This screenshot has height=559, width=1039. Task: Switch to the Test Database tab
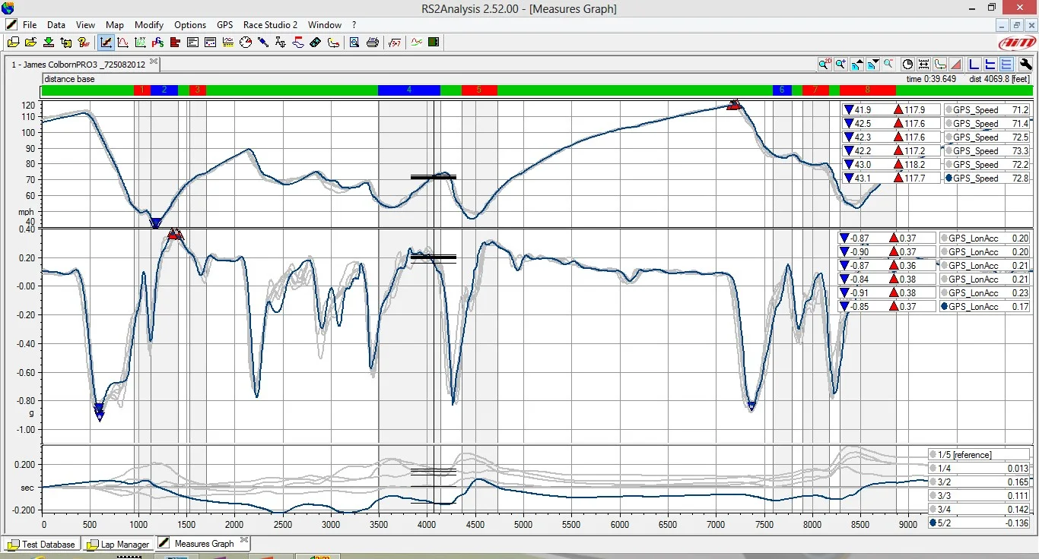pos(41,544)
